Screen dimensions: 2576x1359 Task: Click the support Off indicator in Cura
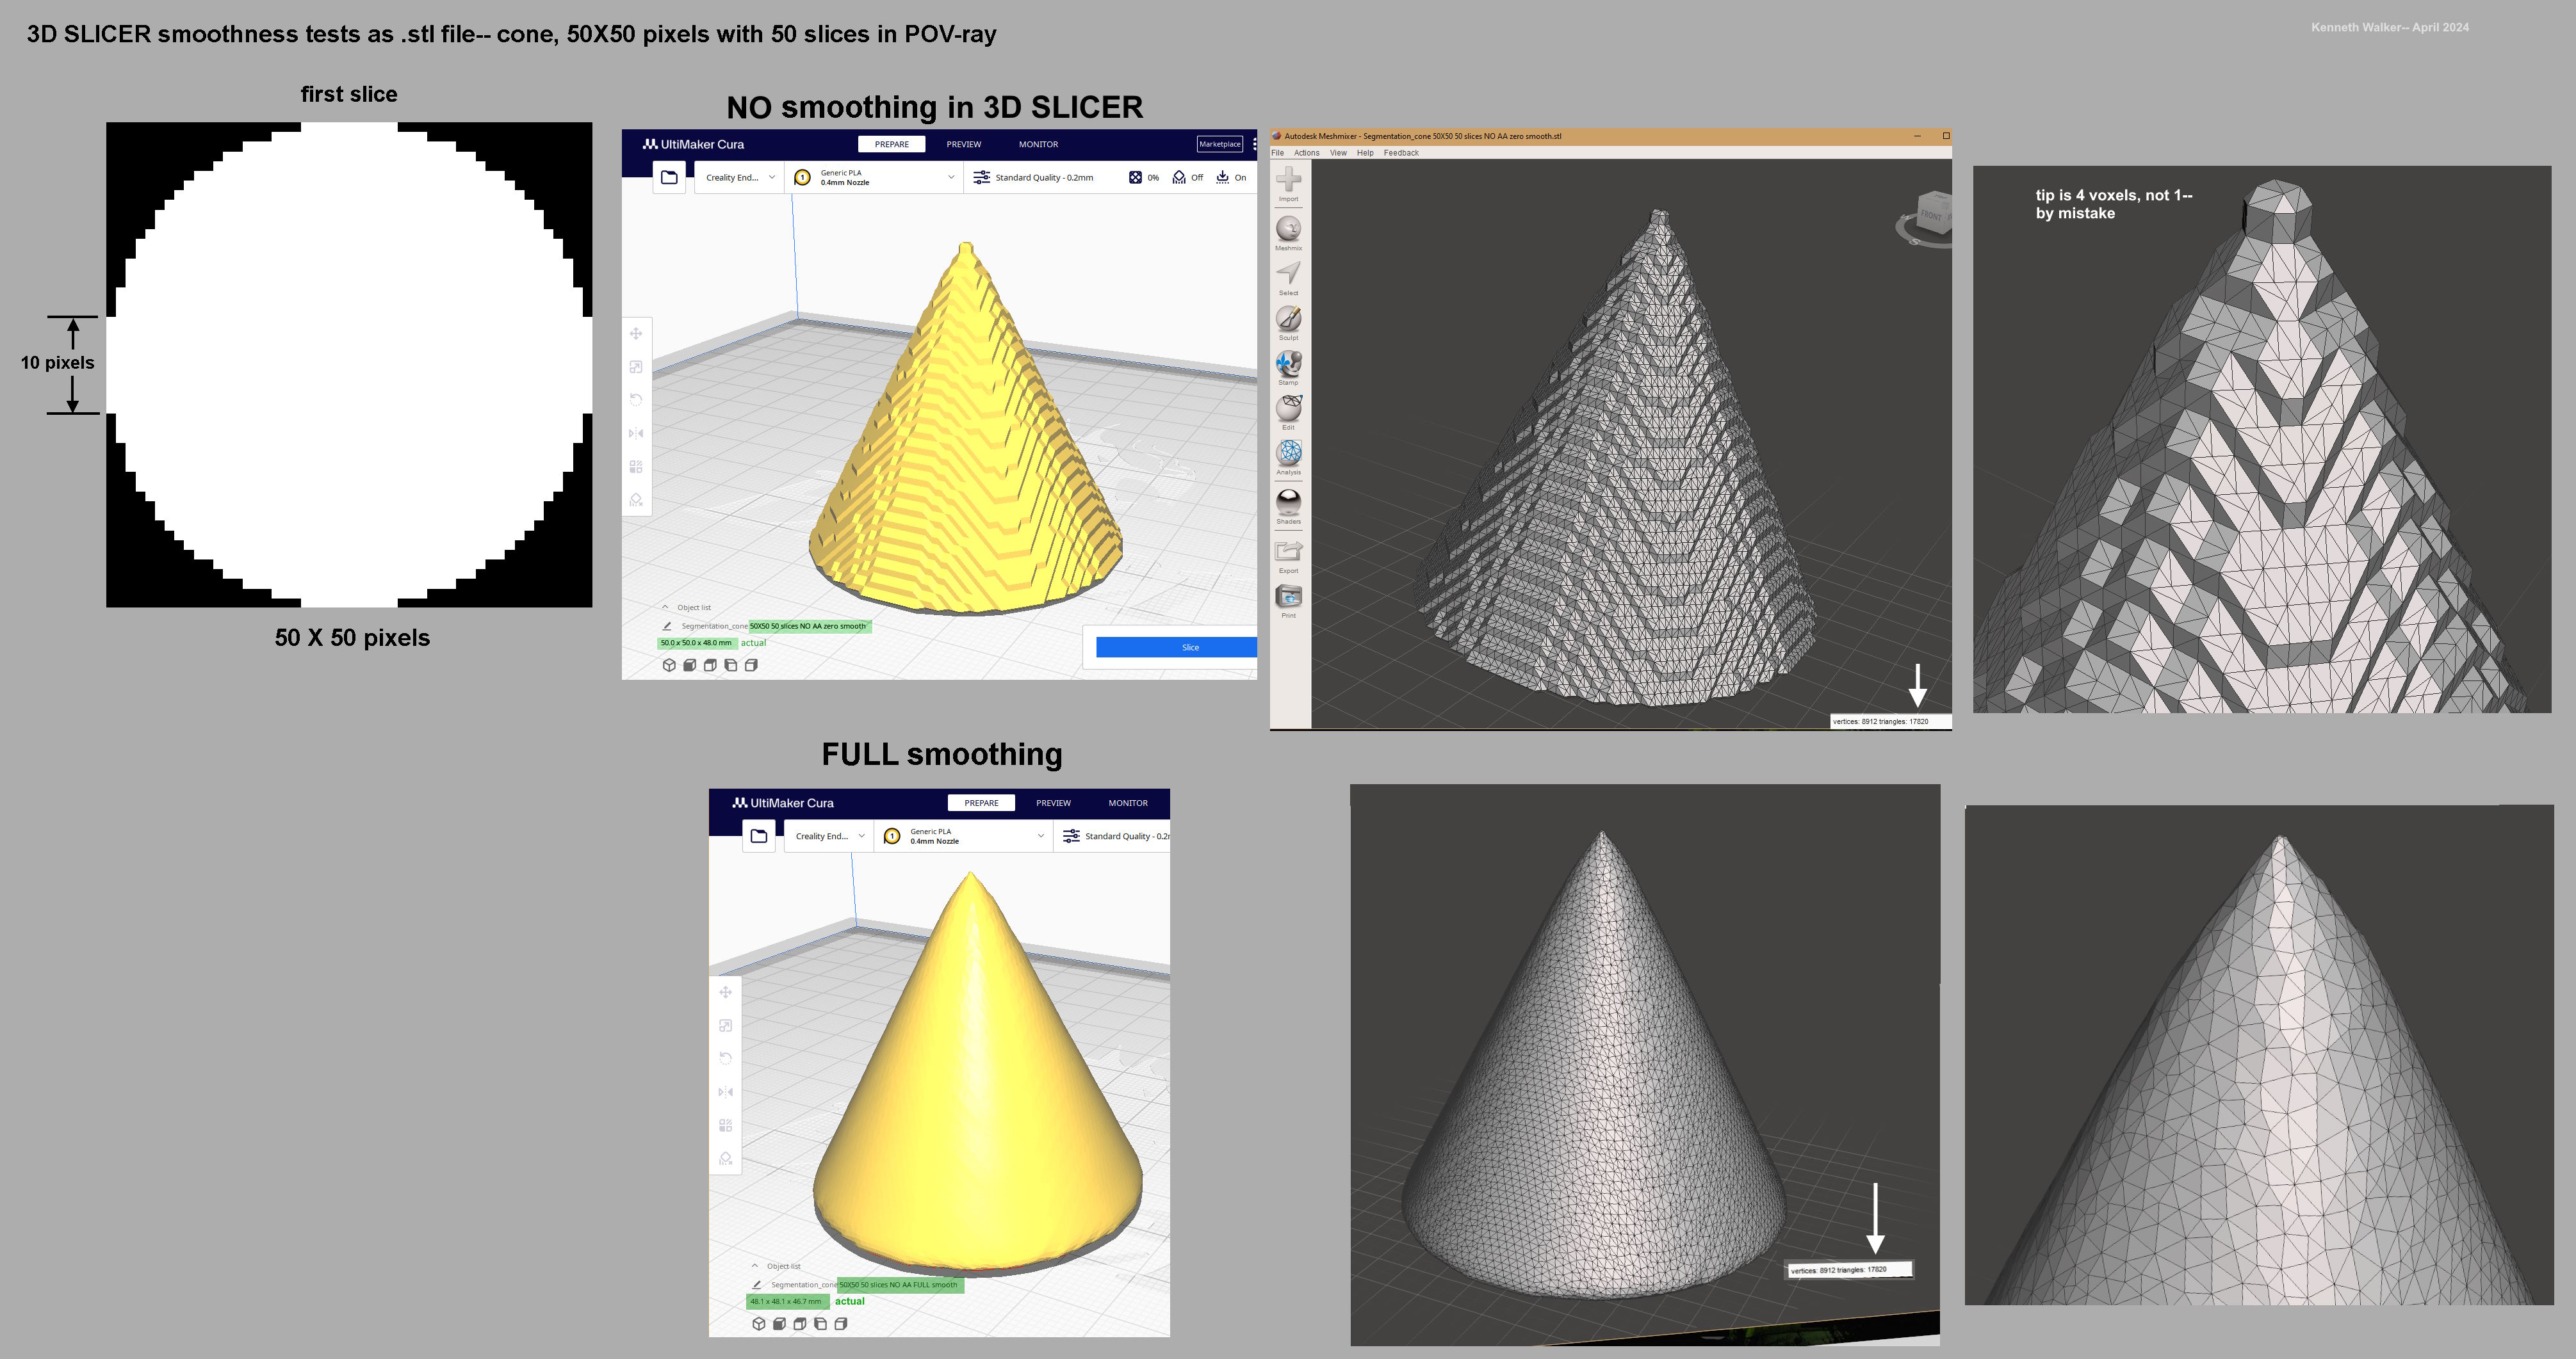coord(1187,177)
